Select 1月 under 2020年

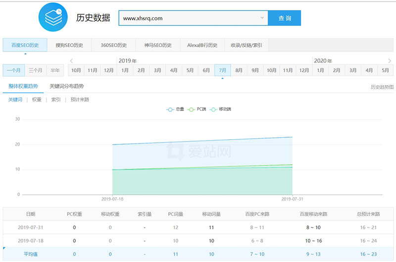click(x=320, y=70)
